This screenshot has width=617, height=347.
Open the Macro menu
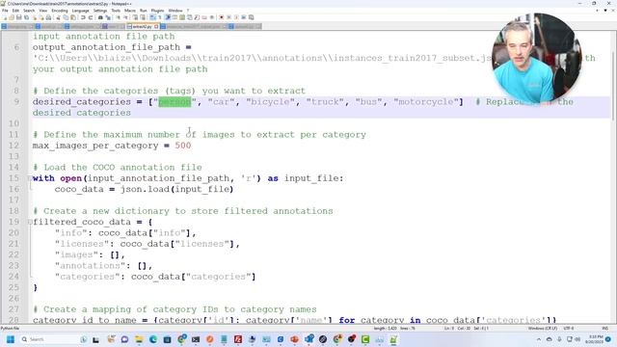[130, 11]
